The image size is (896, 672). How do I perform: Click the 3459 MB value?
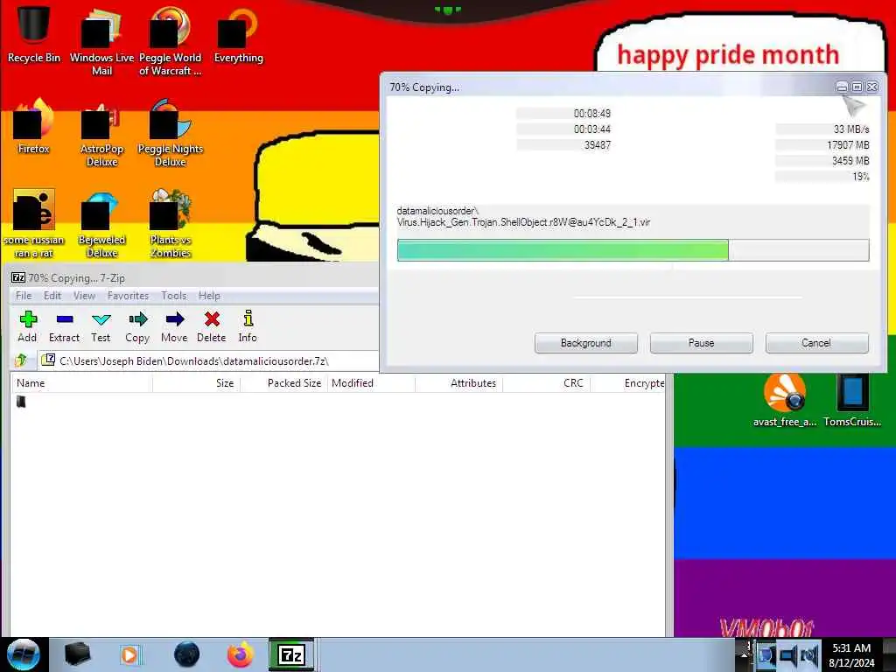pos(850,161)
